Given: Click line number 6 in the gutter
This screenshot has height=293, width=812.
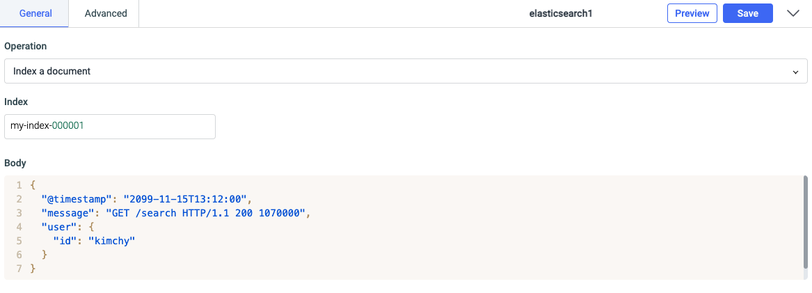Looking at the screenshot, I should click(x=19, y=255).
